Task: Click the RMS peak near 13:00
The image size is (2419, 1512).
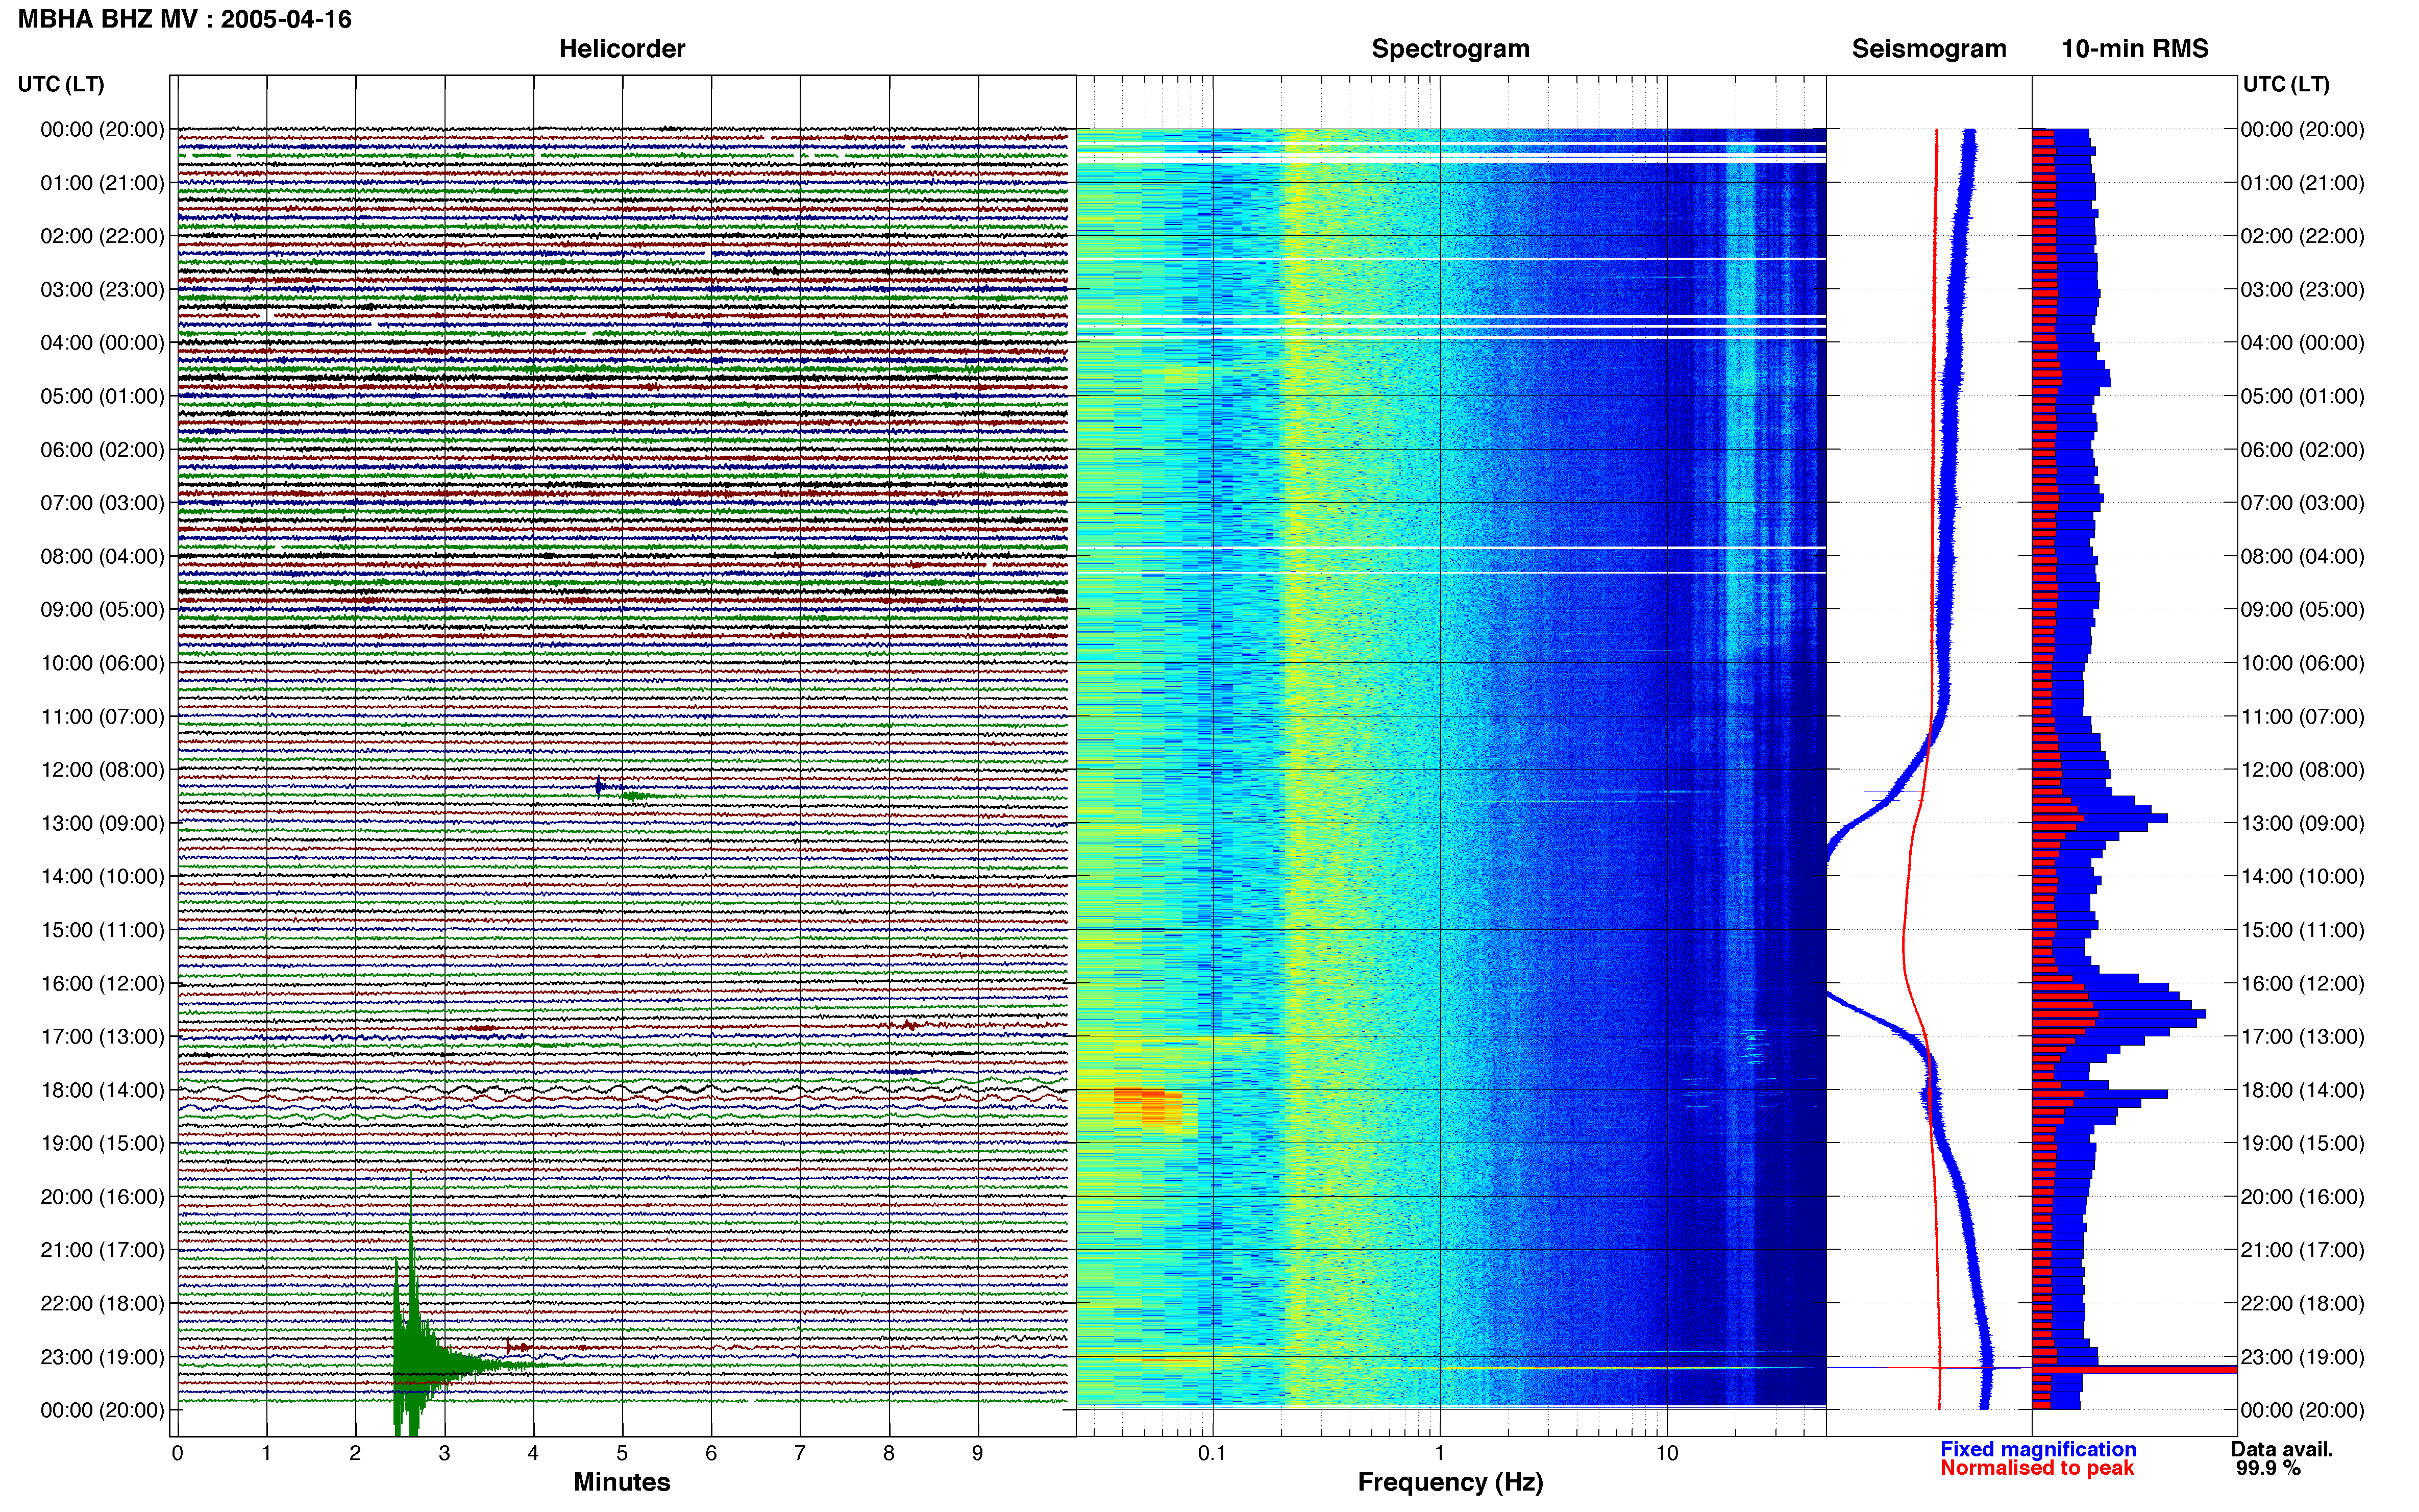Action: 2099,818
